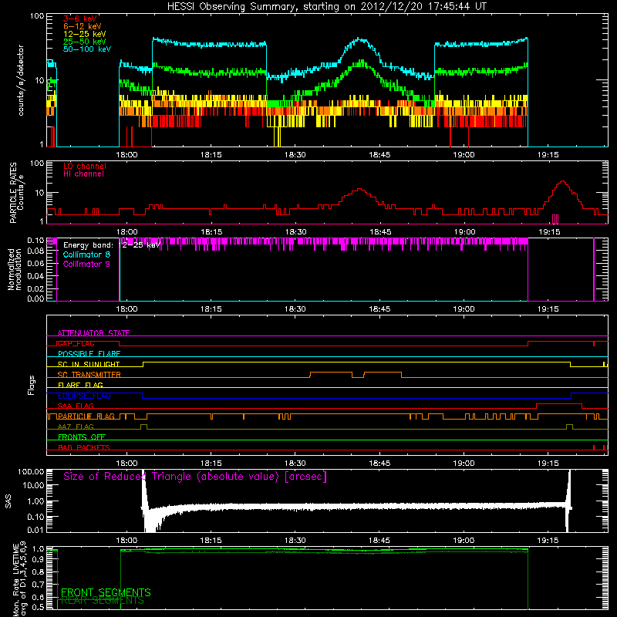Click the HESSI Observing Summary title
The width and height of the screenshot is (617, 617).
click(327, 6)
